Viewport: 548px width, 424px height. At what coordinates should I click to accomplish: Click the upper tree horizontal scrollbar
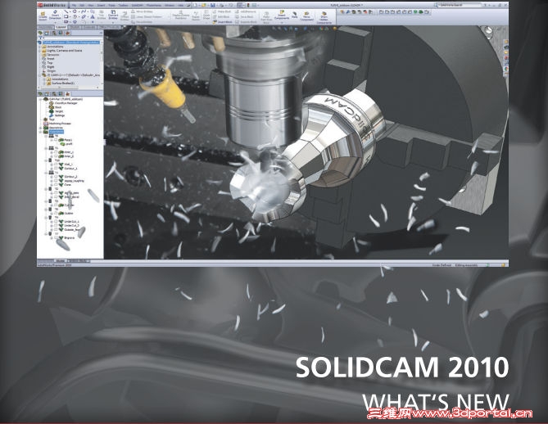pos(69,88)
